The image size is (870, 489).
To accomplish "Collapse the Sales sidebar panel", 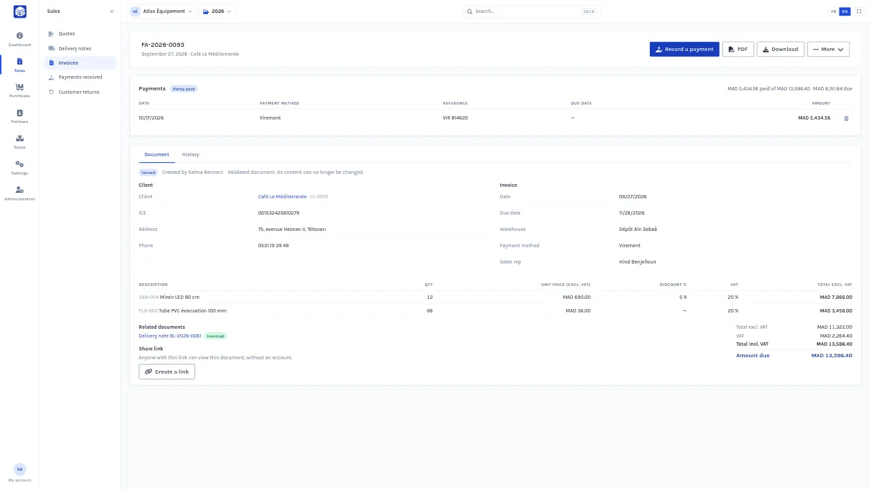I will click(x=111, y=12).
